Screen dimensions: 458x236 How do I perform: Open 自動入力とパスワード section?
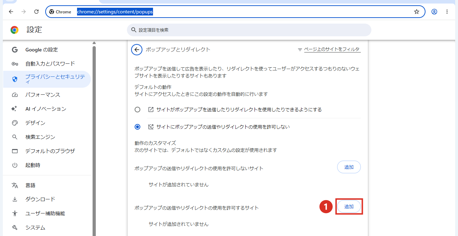pos(47,64)
